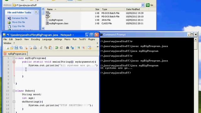
Task: Select the 'p' batch file icon
Action: coord(47,13)
